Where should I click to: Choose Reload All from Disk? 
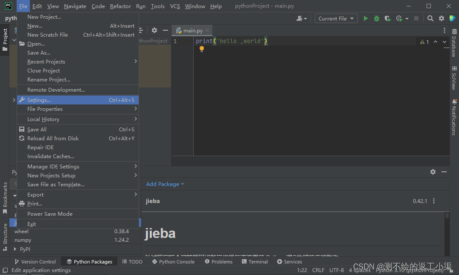click(78, 139)
